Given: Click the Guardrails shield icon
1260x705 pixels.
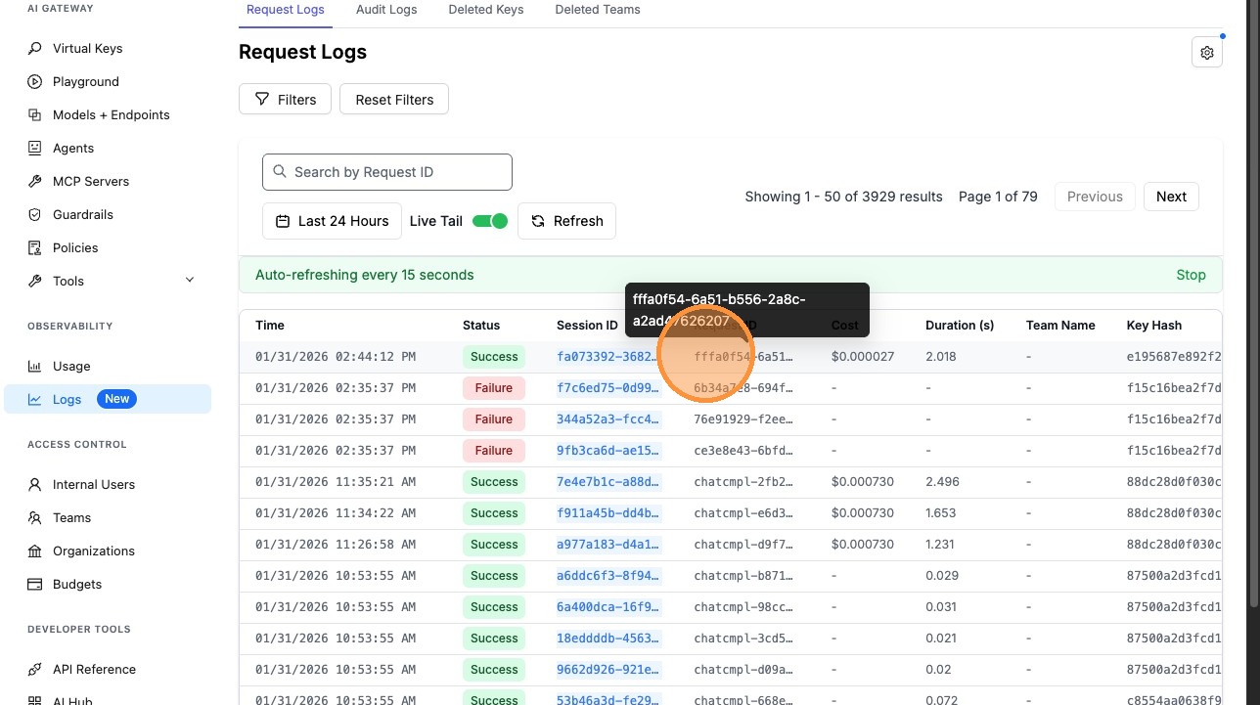Looking at the screenshot, I should (35, 214).
